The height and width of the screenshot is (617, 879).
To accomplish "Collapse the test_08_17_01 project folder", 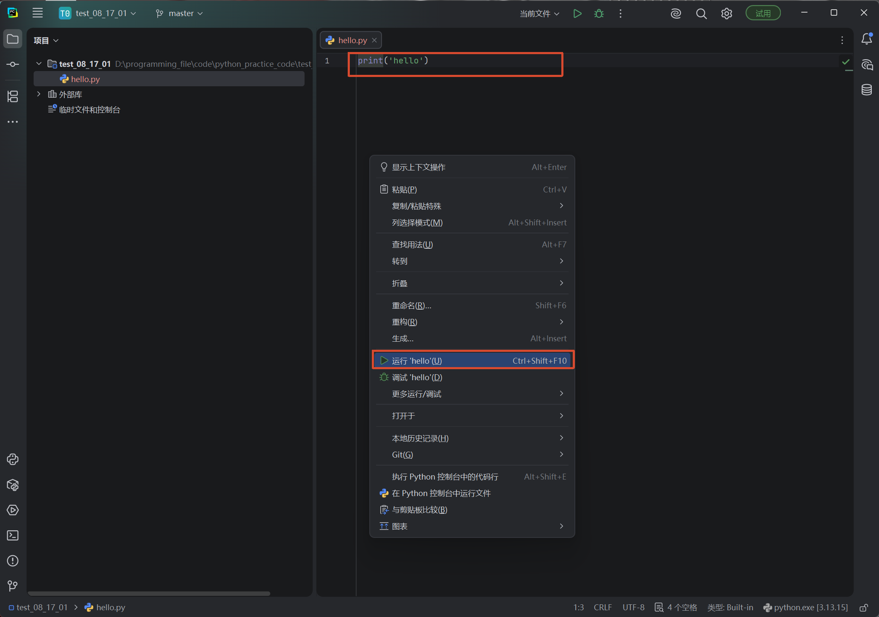I will (39, 63).
